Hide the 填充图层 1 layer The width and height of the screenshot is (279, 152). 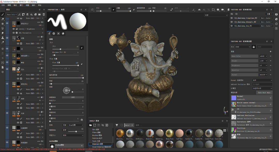(7, 55)
